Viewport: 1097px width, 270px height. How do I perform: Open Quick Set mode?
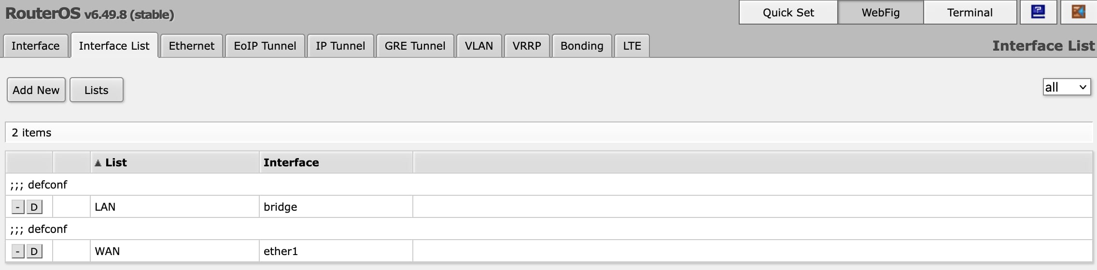[x=788, y=13]
